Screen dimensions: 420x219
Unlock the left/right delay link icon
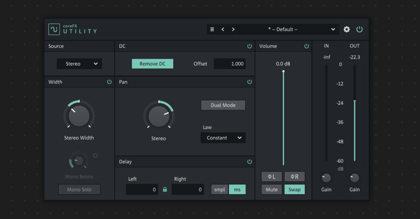coord(165,189)
